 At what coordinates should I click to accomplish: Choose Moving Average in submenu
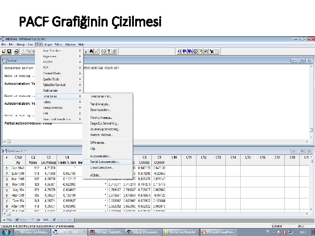[108, 118]
